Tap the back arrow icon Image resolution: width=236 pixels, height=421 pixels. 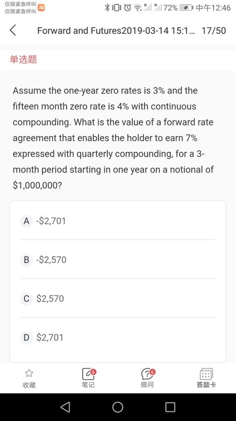tap(13, 30)
